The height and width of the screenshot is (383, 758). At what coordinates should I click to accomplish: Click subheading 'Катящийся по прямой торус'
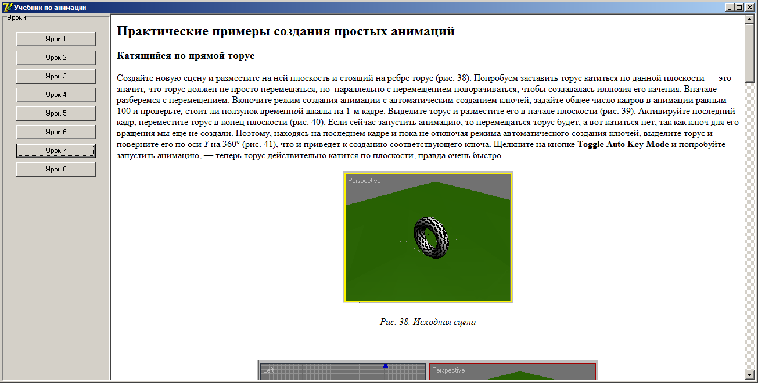[186, 56]
